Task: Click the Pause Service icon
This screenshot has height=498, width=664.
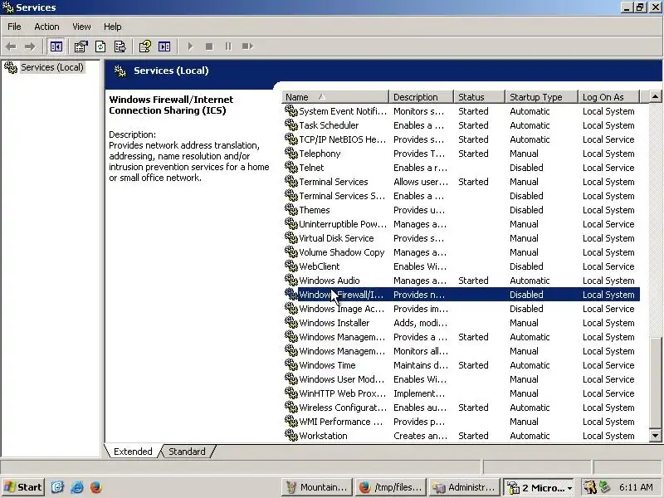Action: [x=228, y=46]
